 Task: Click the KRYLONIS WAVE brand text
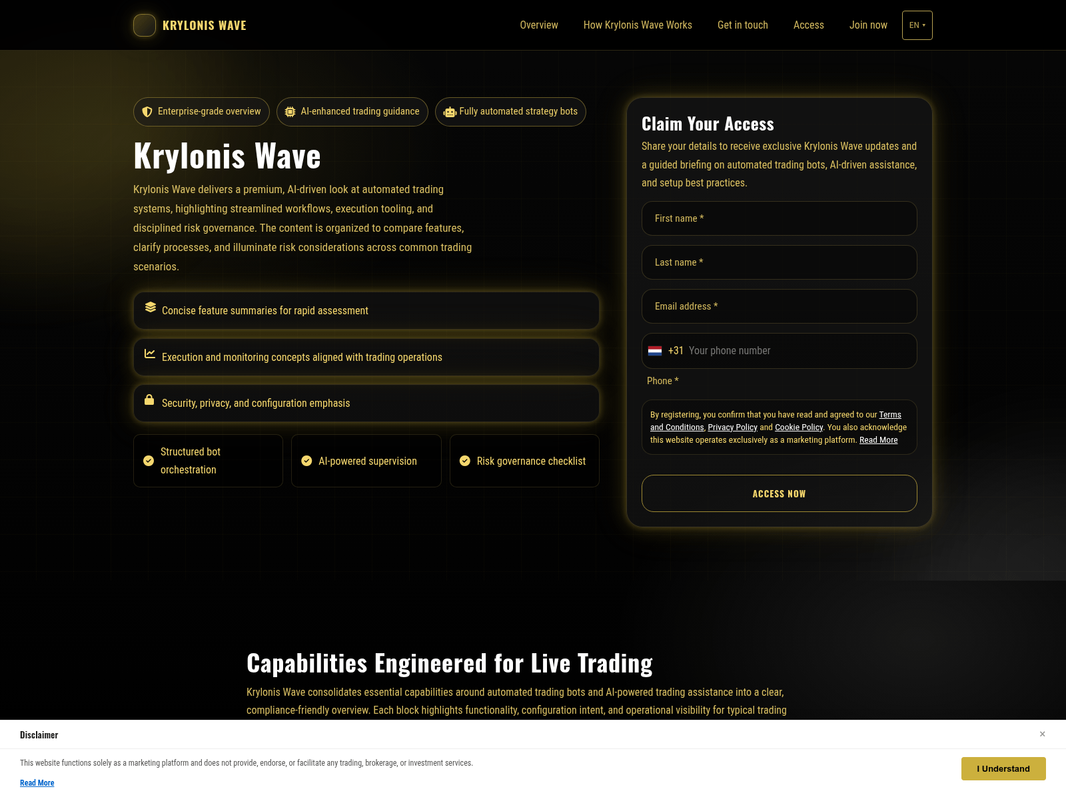point(205,25)
